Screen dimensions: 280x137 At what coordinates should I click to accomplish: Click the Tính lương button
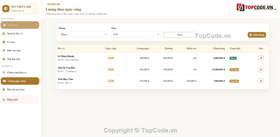pos(257,35)
